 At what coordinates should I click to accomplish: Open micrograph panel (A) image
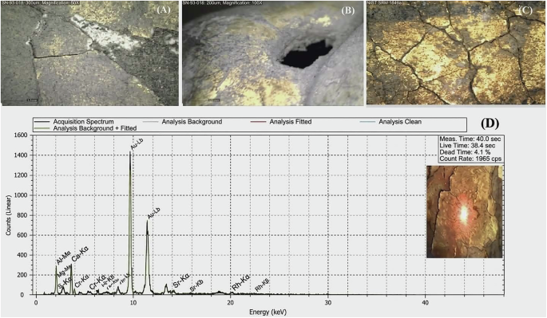point(89,53)
